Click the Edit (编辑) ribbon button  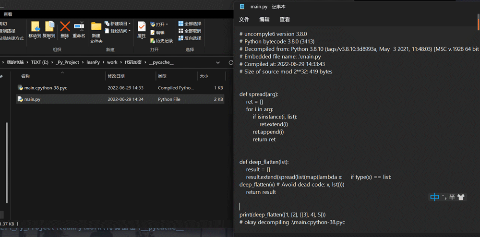157,33
